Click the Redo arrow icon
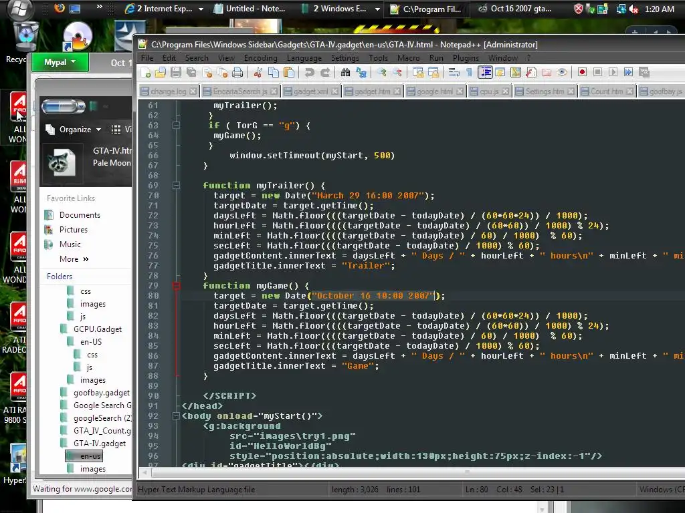 pyautogui.click(x=325, y=72)
